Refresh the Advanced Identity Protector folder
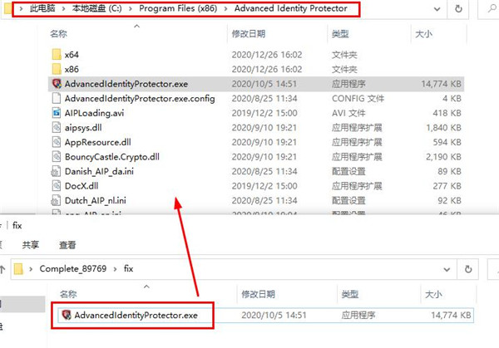499x348 pixels. coord(458,8)
